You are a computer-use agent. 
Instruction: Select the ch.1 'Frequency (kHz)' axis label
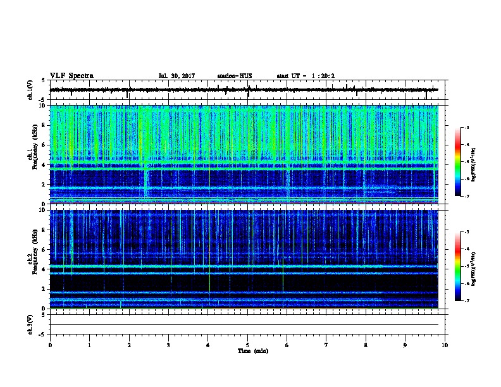click(x=35, y=147)
